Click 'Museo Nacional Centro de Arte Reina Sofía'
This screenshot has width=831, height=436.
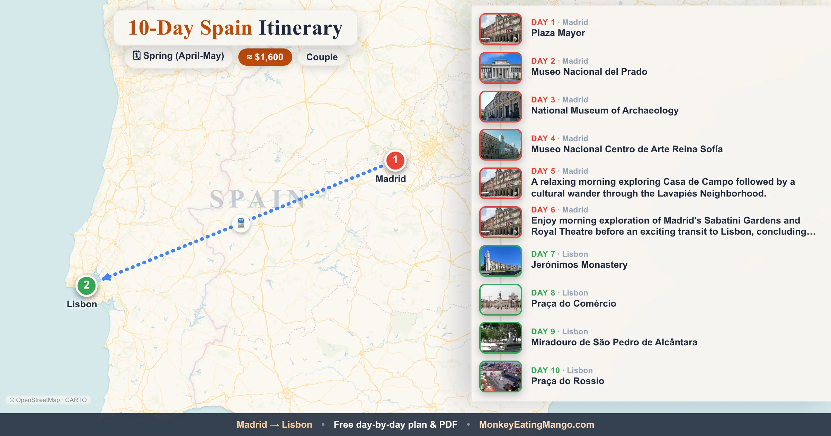627,149
